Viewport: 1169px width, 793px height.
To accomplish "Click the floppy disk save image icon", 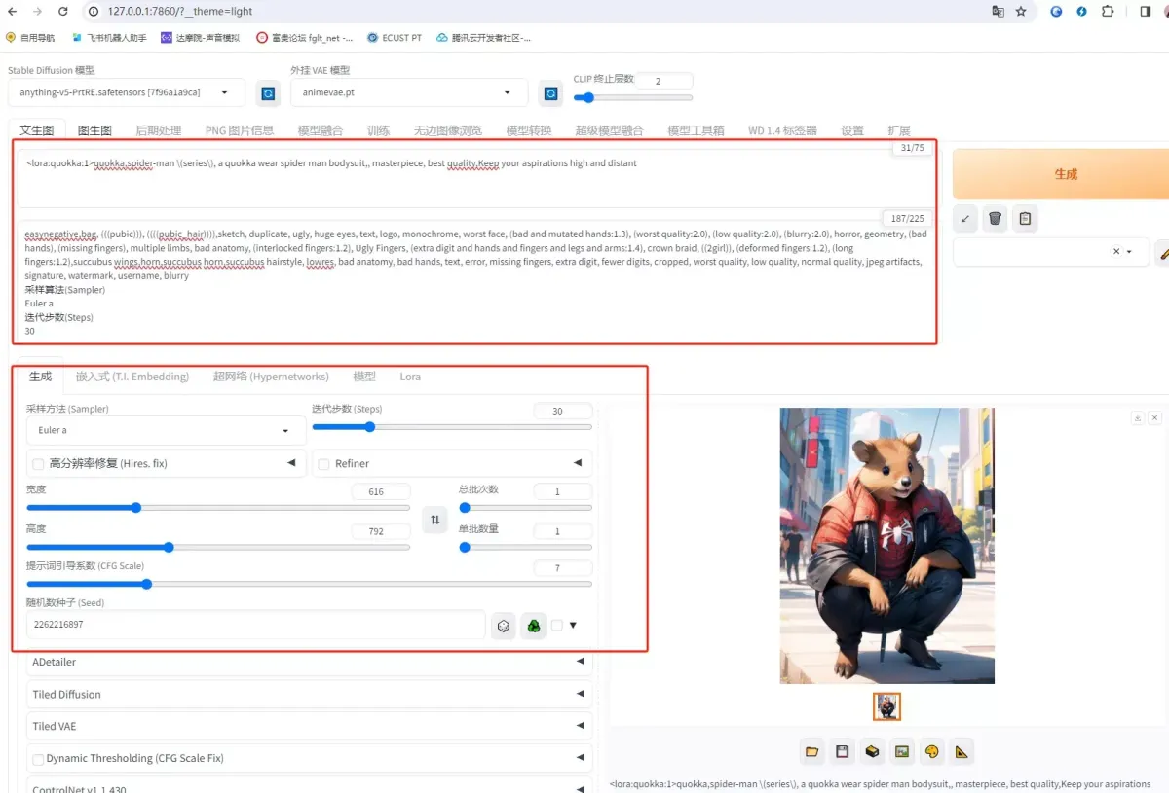I will [842, 751].
